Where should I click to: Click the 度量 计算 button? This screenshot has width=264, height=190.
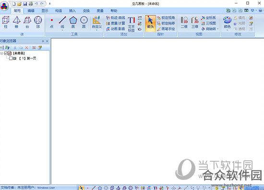point(116,23)
